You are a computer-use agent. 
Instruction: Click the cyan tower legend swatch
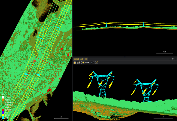pyautogui.click(x=3, y=118)
